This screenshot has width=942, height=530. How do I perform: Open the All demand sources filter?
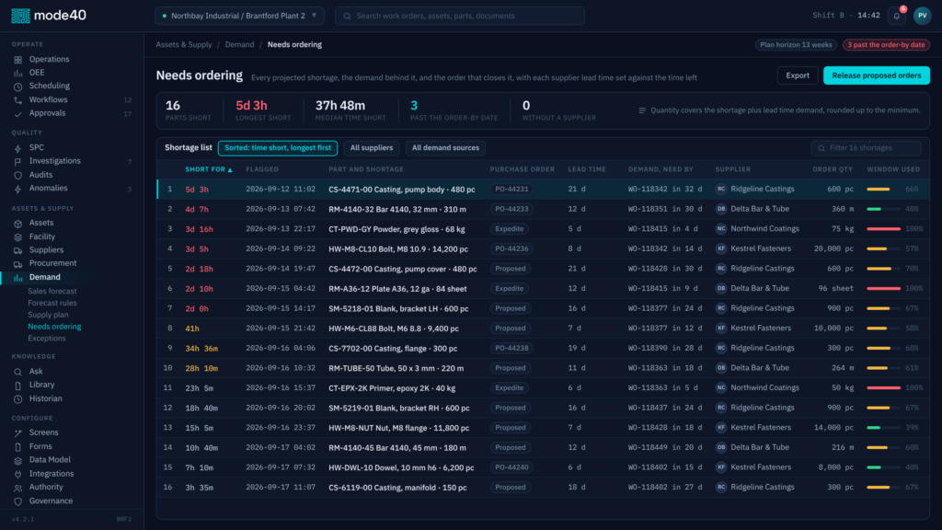click(x=445, y=148)
